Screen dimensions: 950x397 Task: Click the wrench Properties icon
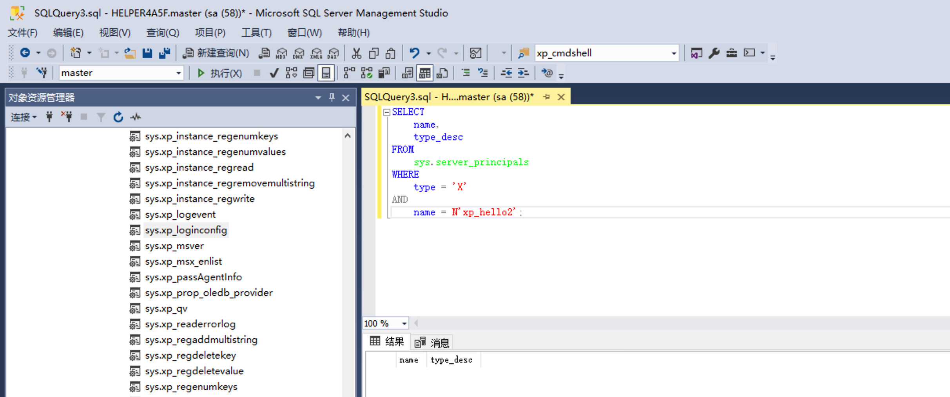(714, 53)
